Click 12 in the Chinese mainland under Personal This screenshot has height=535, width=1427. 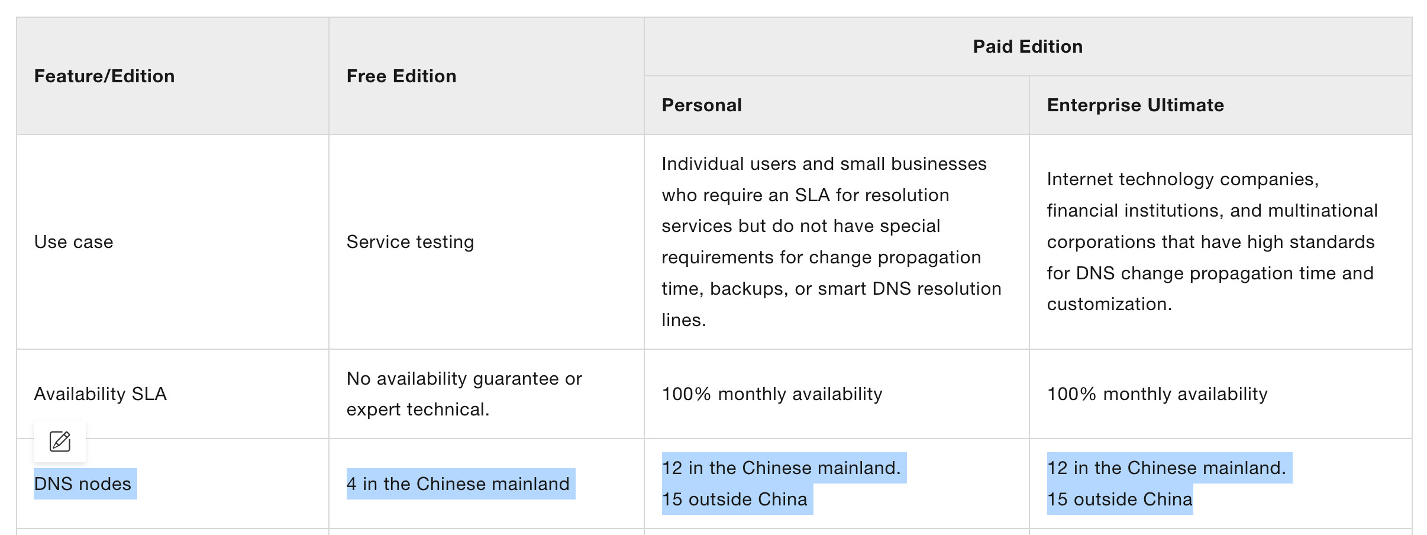(781, 468)
